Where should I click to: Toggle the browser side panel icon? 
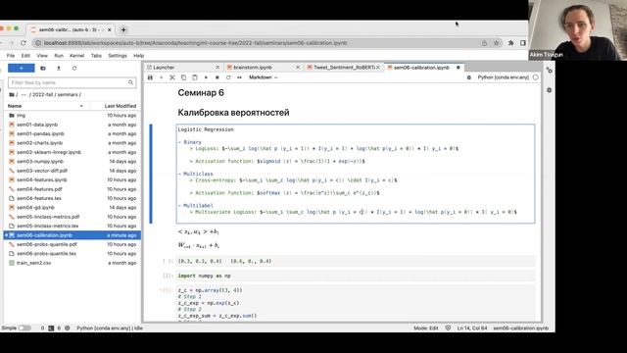click(x=523, y=43)
